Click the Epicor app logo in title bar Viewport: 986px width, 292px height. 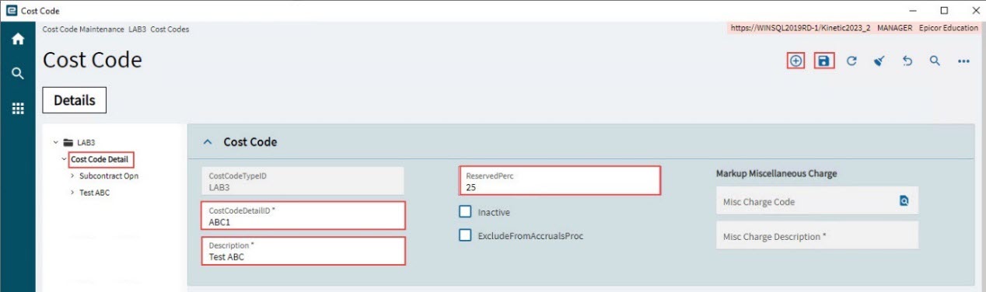[x=11, y=11]
